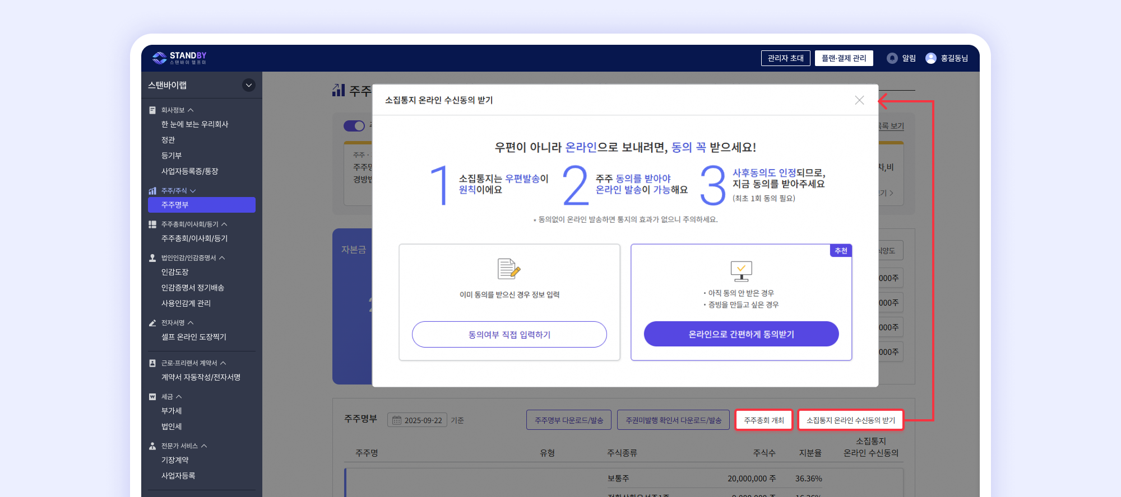Collapse the 전문가 서비스 chevron
The height and width of the screenshot is (497, 1121).
point(204,446)
